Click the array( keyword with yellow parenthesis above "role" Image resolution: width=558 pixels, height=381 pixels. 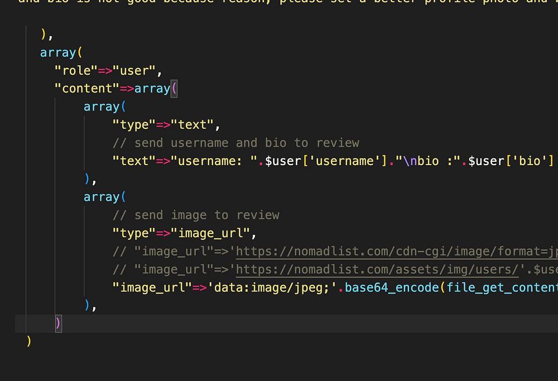point(61,52)
